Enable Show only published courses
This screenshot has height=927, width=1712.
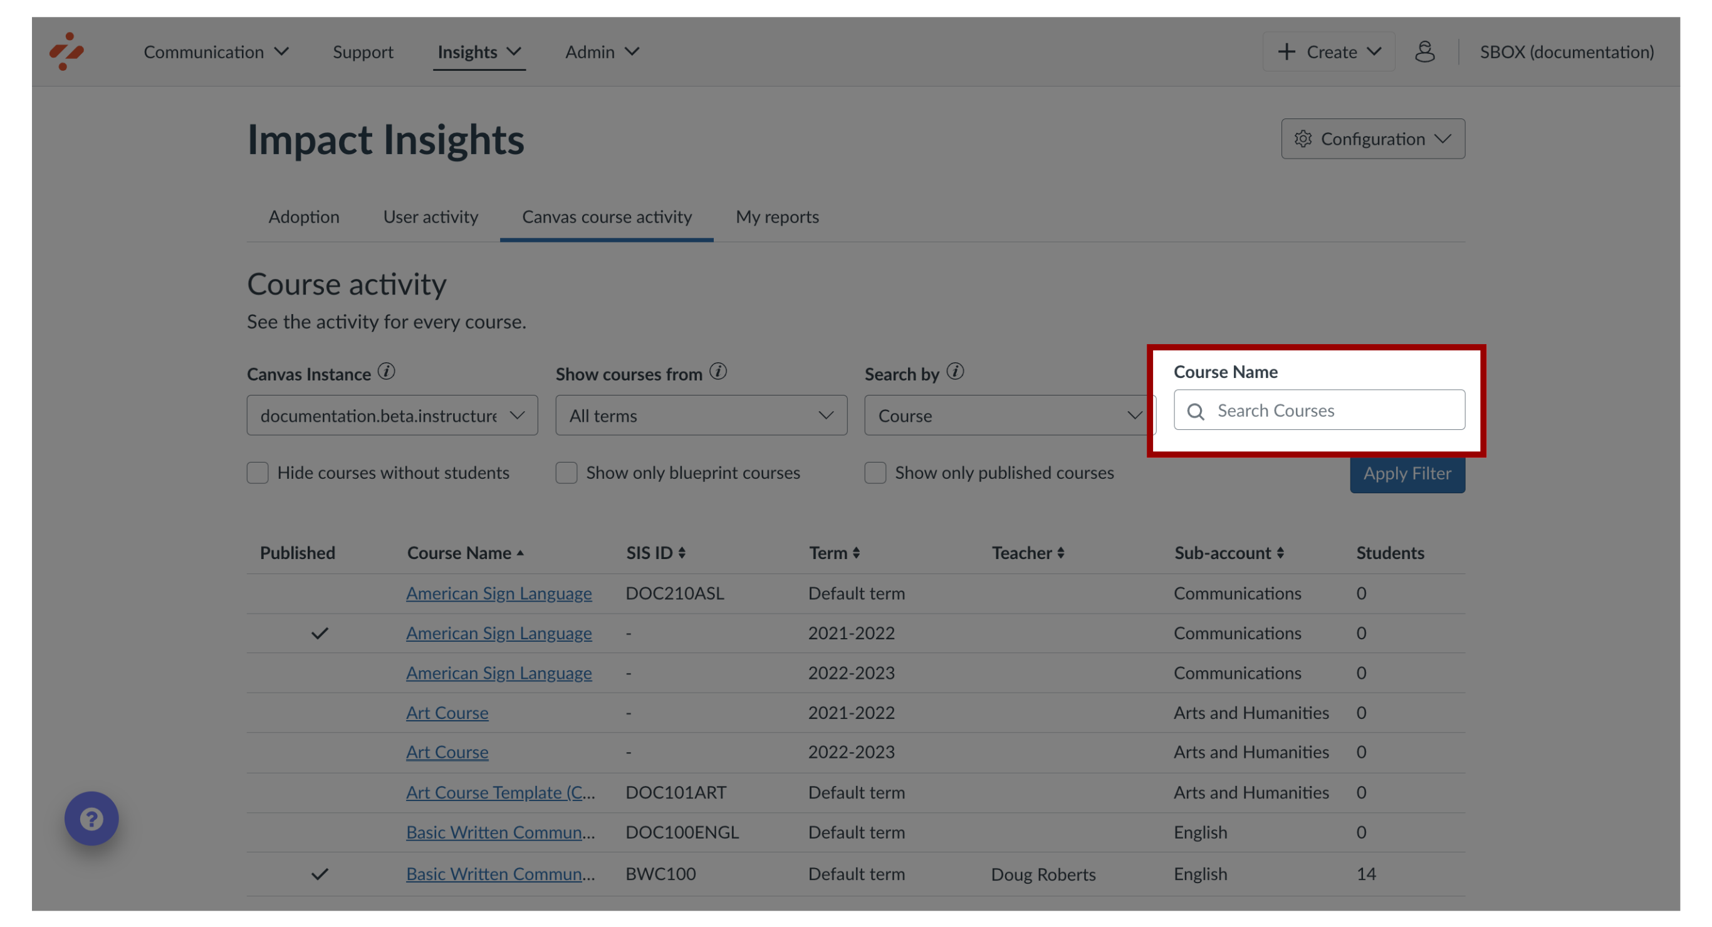click(875, 473)
